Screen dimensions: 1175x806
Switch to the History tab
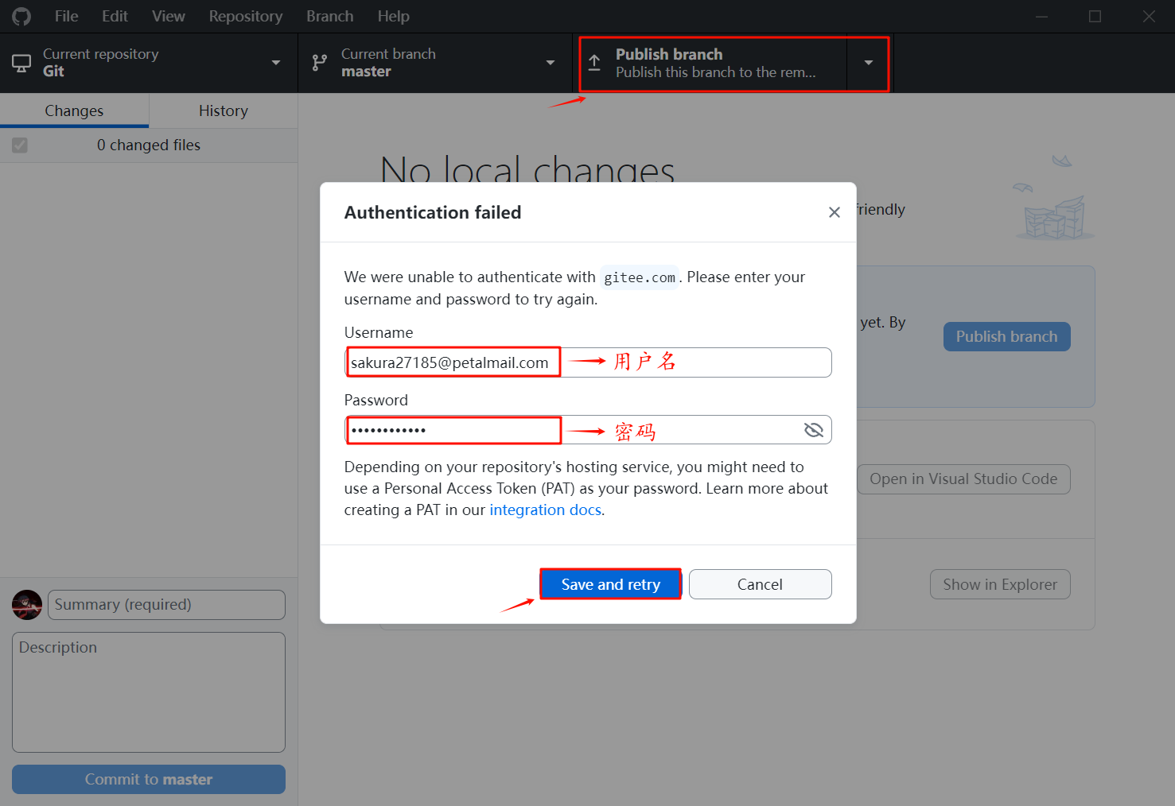(224, 110)
